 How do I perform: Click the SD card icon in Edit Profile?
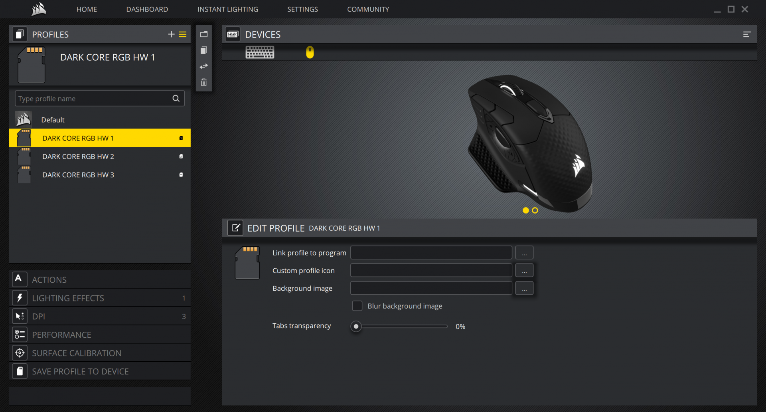click(247, 263)
